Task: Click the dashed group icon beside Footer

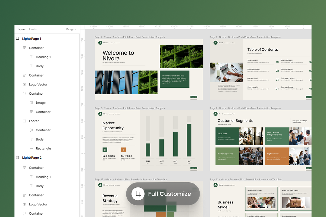Action: (24, 121)
